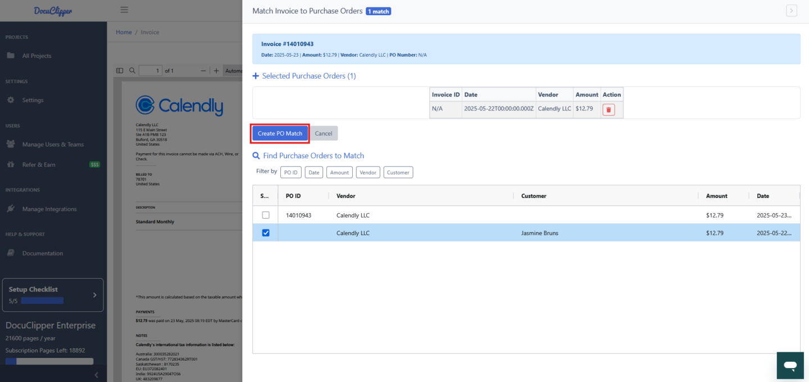This screenshot has height=382, width=809.
Task: Click the Invoice breadcrumb item
Action: (x=150, y=32)
